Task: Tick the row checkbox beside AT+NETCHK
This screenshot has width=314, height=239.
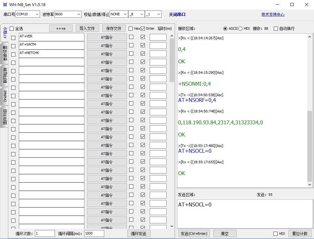Action: click(x=13, y=54)
